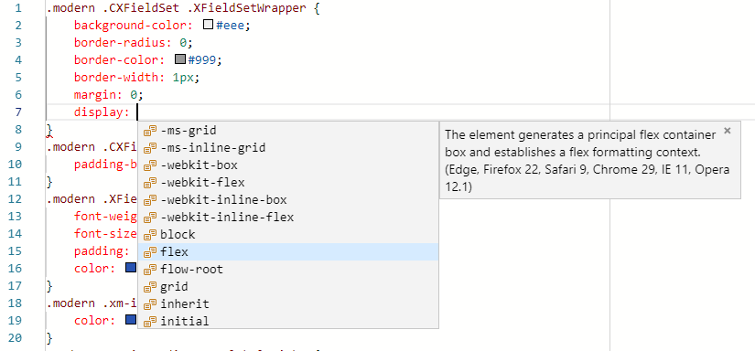Open the #eee background color swatch

208,25
